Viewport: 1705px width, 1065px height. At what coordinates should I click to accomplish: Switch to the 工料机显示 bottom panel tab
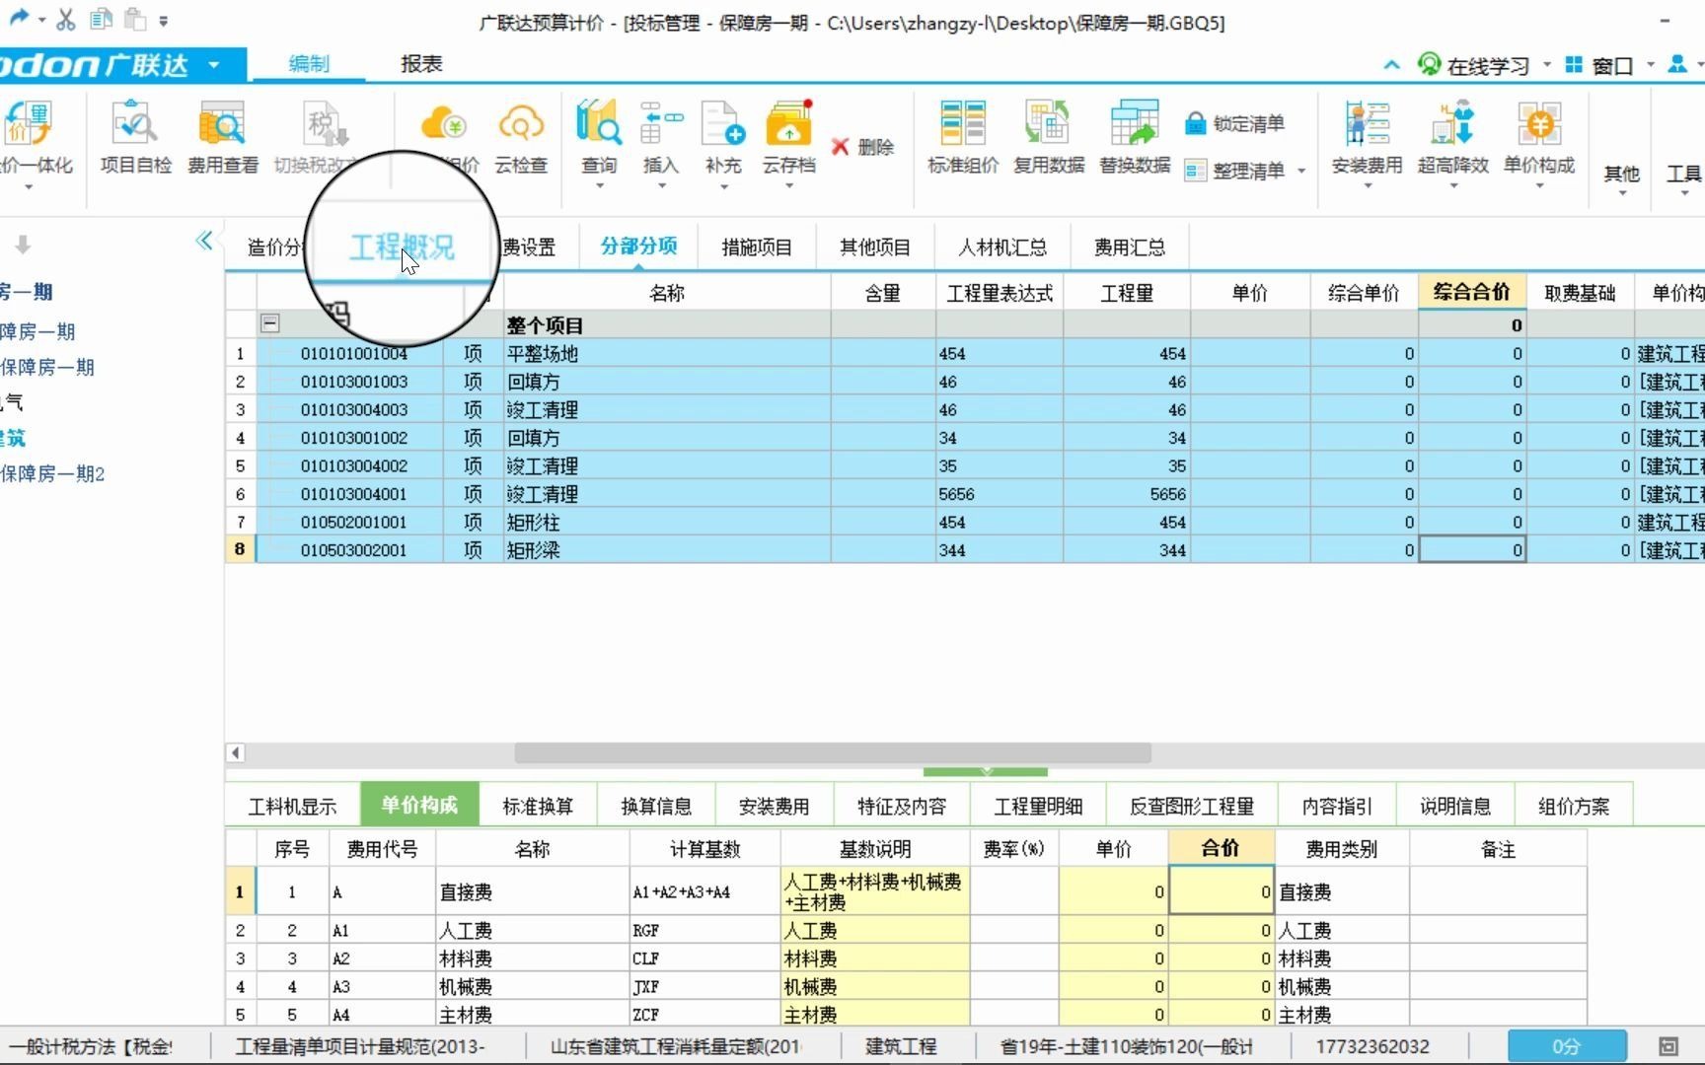(291, 805)
